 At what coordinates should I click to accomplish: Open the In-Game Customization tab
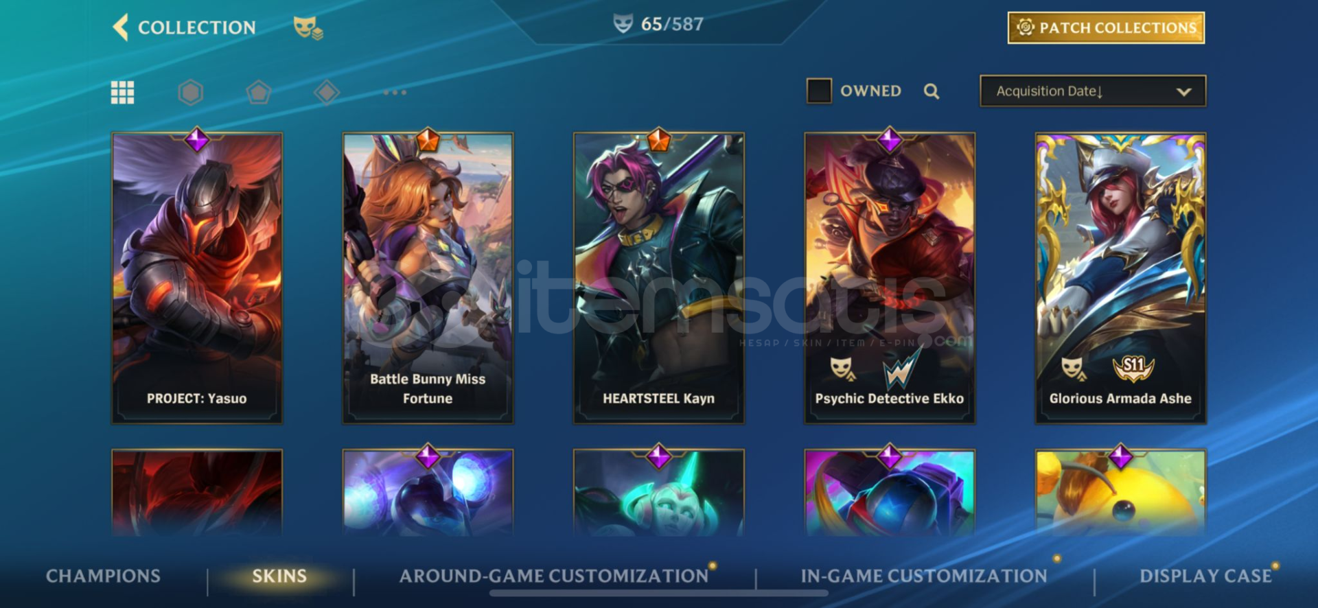[924, 576]
